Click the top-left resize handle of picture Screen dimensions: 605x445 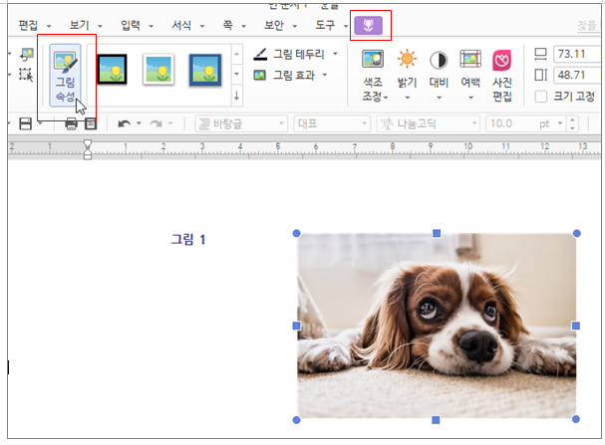click(296, 233)
